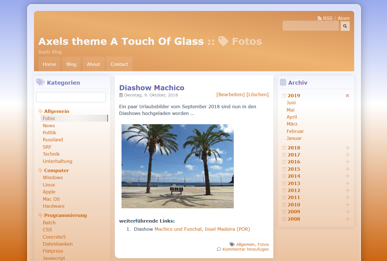The height and width of the screenshot is (261, 387).
Task: Expand the 2010 archive year
Action: coord(347,205)
